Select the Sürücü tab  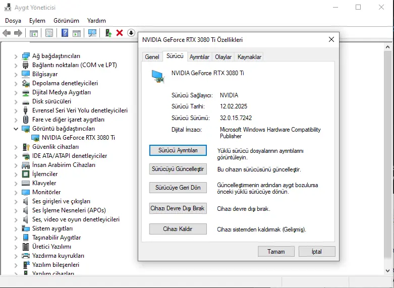tap(175, 56)
